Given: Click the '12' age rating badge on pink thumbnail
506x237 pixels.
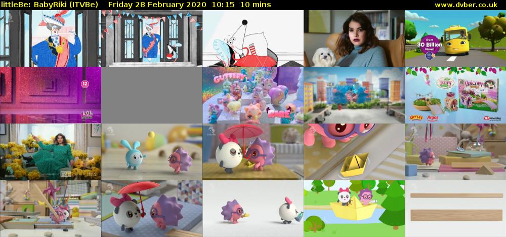Looking at the screenshot, I should 85,84.
